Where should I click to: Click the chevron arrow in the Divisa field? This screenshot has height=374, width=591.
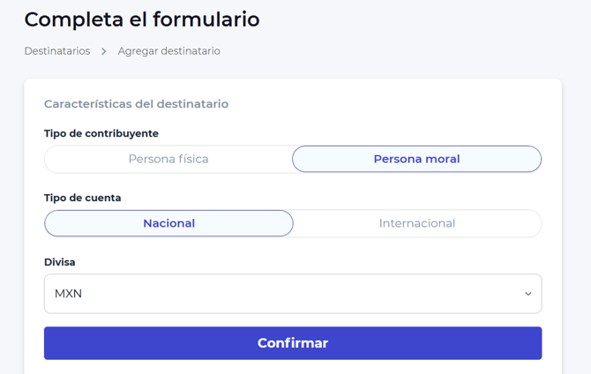528,294
